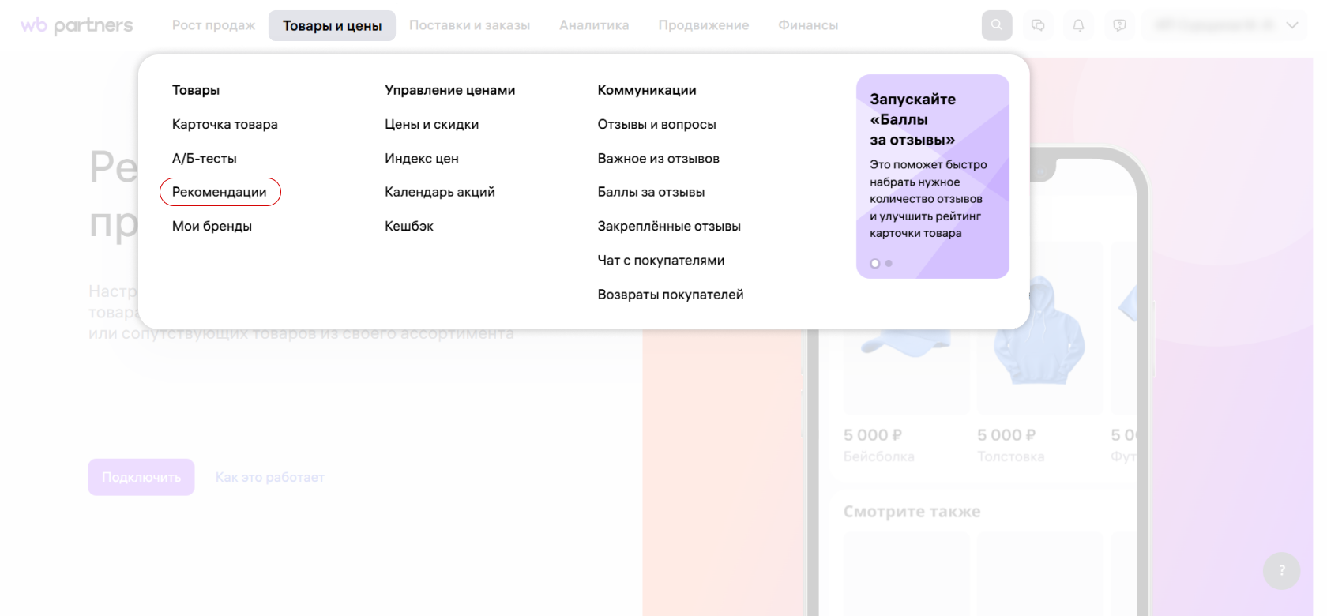Select the first carousel dot in the banner

874,264
